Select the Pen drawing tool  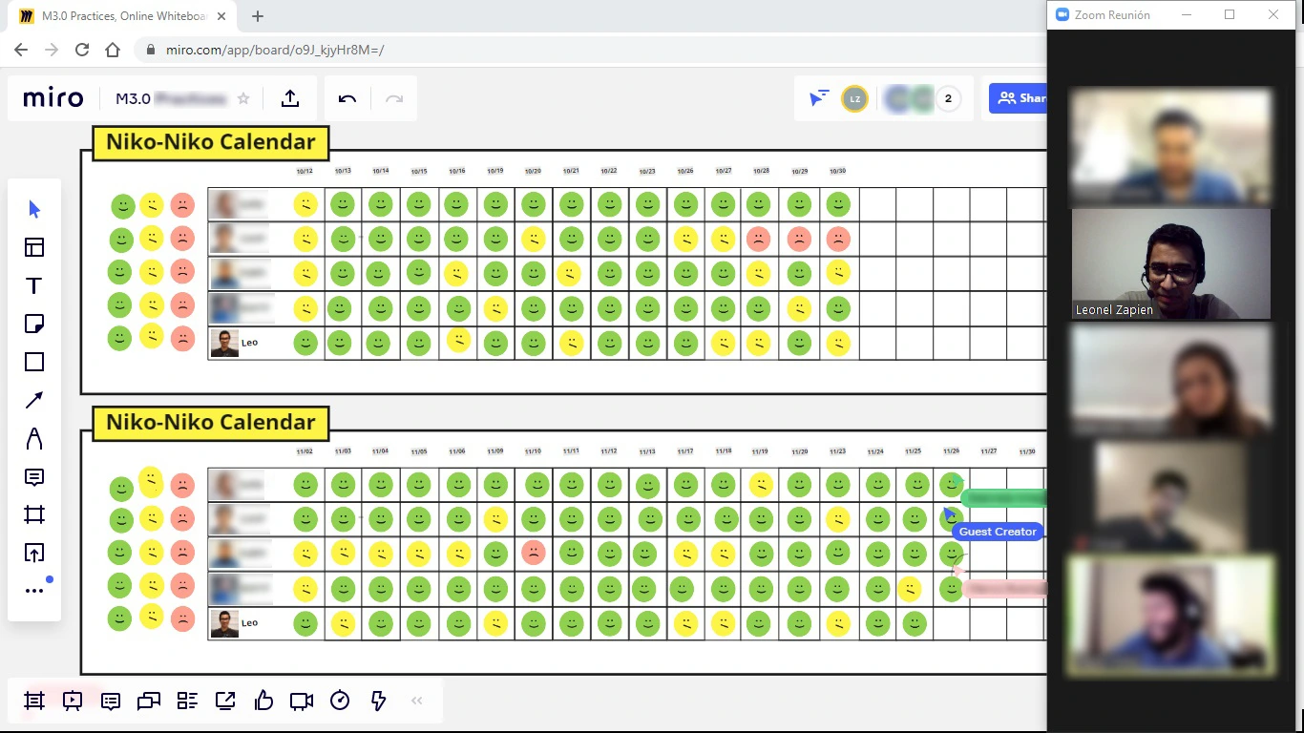(x=34, y=438)
